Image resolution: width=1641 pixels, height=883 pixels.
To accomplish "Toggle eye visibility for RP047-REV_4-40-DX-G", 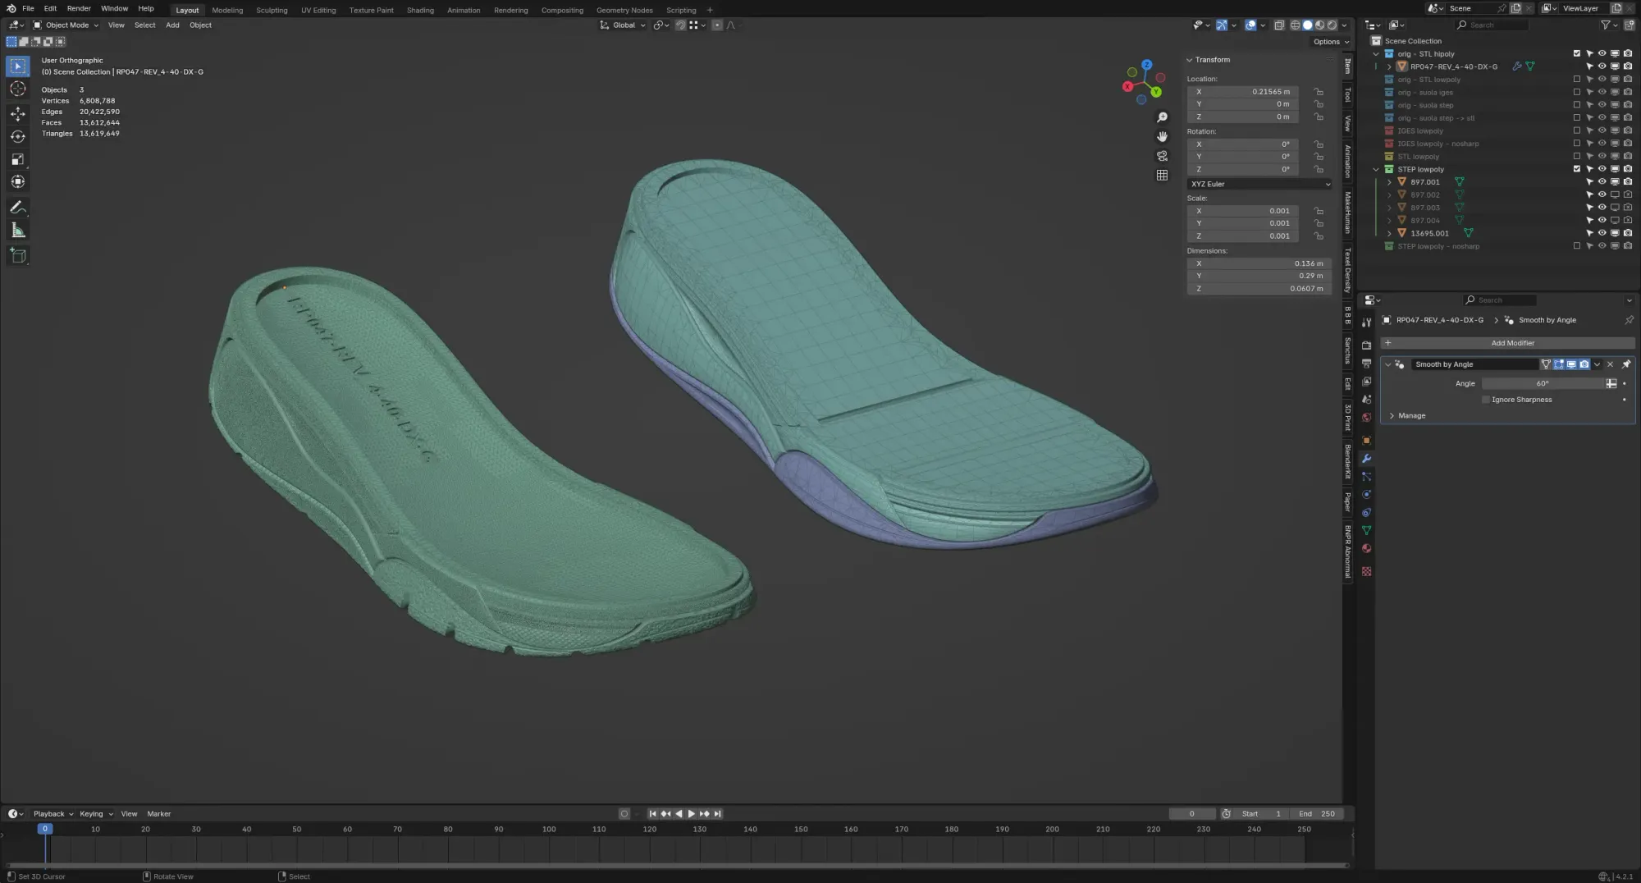I will tap(1602, 66).
